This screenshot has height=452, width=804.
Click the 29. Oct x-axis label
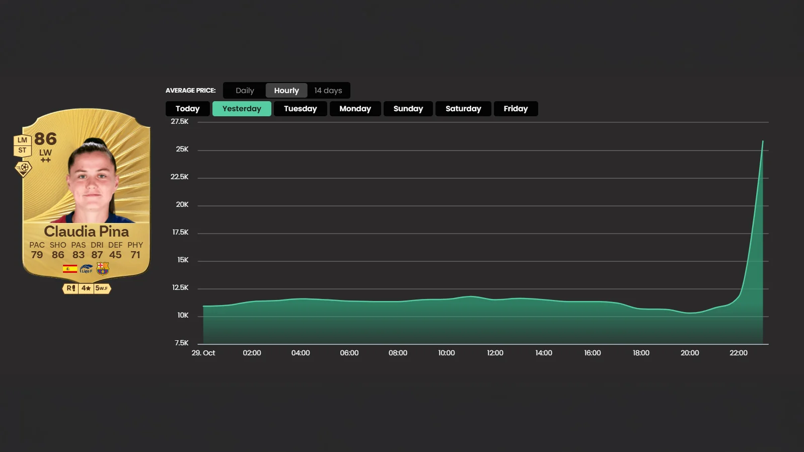point(203,353)
